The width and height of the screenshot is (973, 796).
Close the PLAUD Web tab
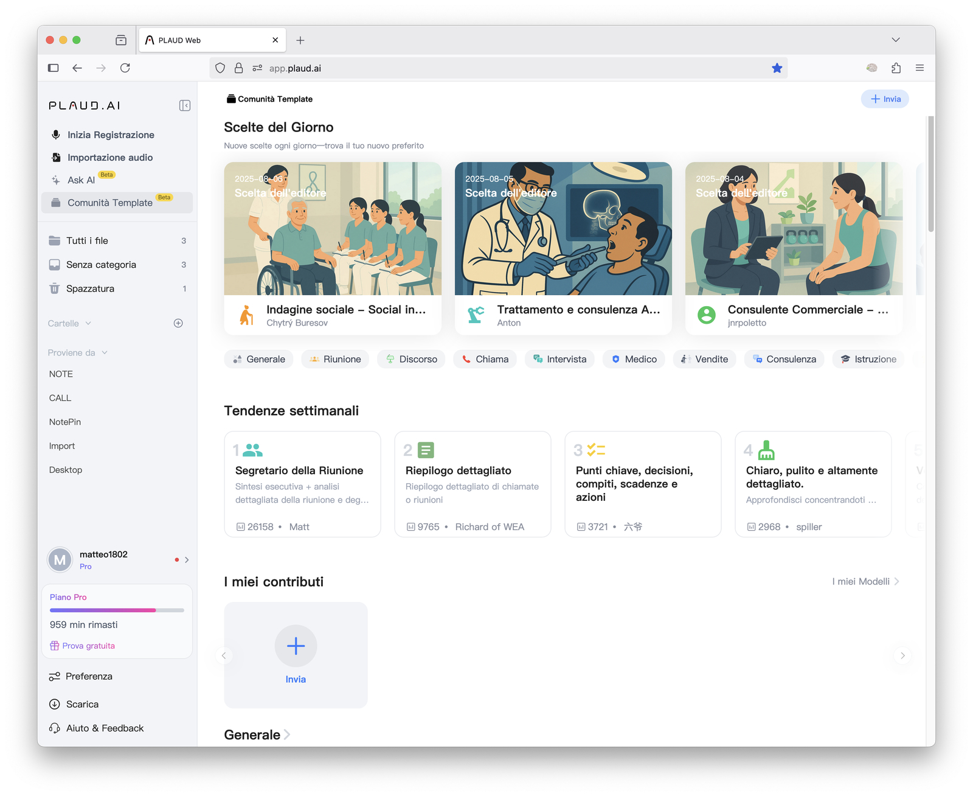click(275, 40)
